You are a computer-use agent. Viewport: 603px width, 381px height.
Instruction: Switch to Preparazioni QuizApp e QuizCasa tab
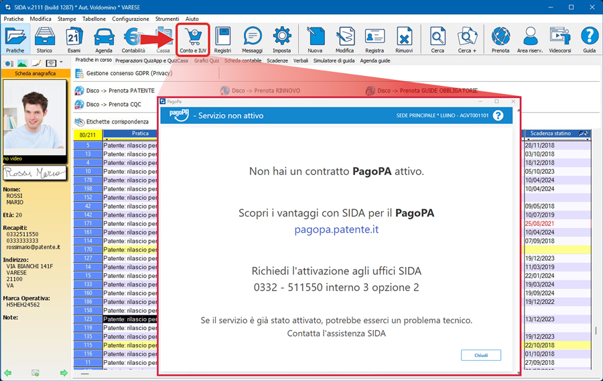coord(152,60)
